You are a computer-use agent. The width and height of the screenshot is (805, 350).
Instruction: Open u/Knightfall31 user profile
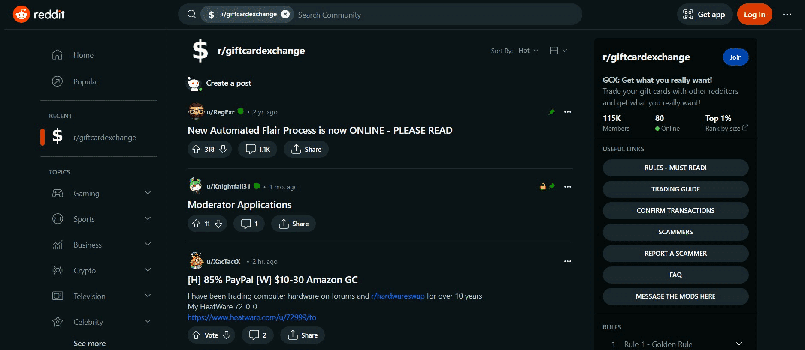(228, 187)
